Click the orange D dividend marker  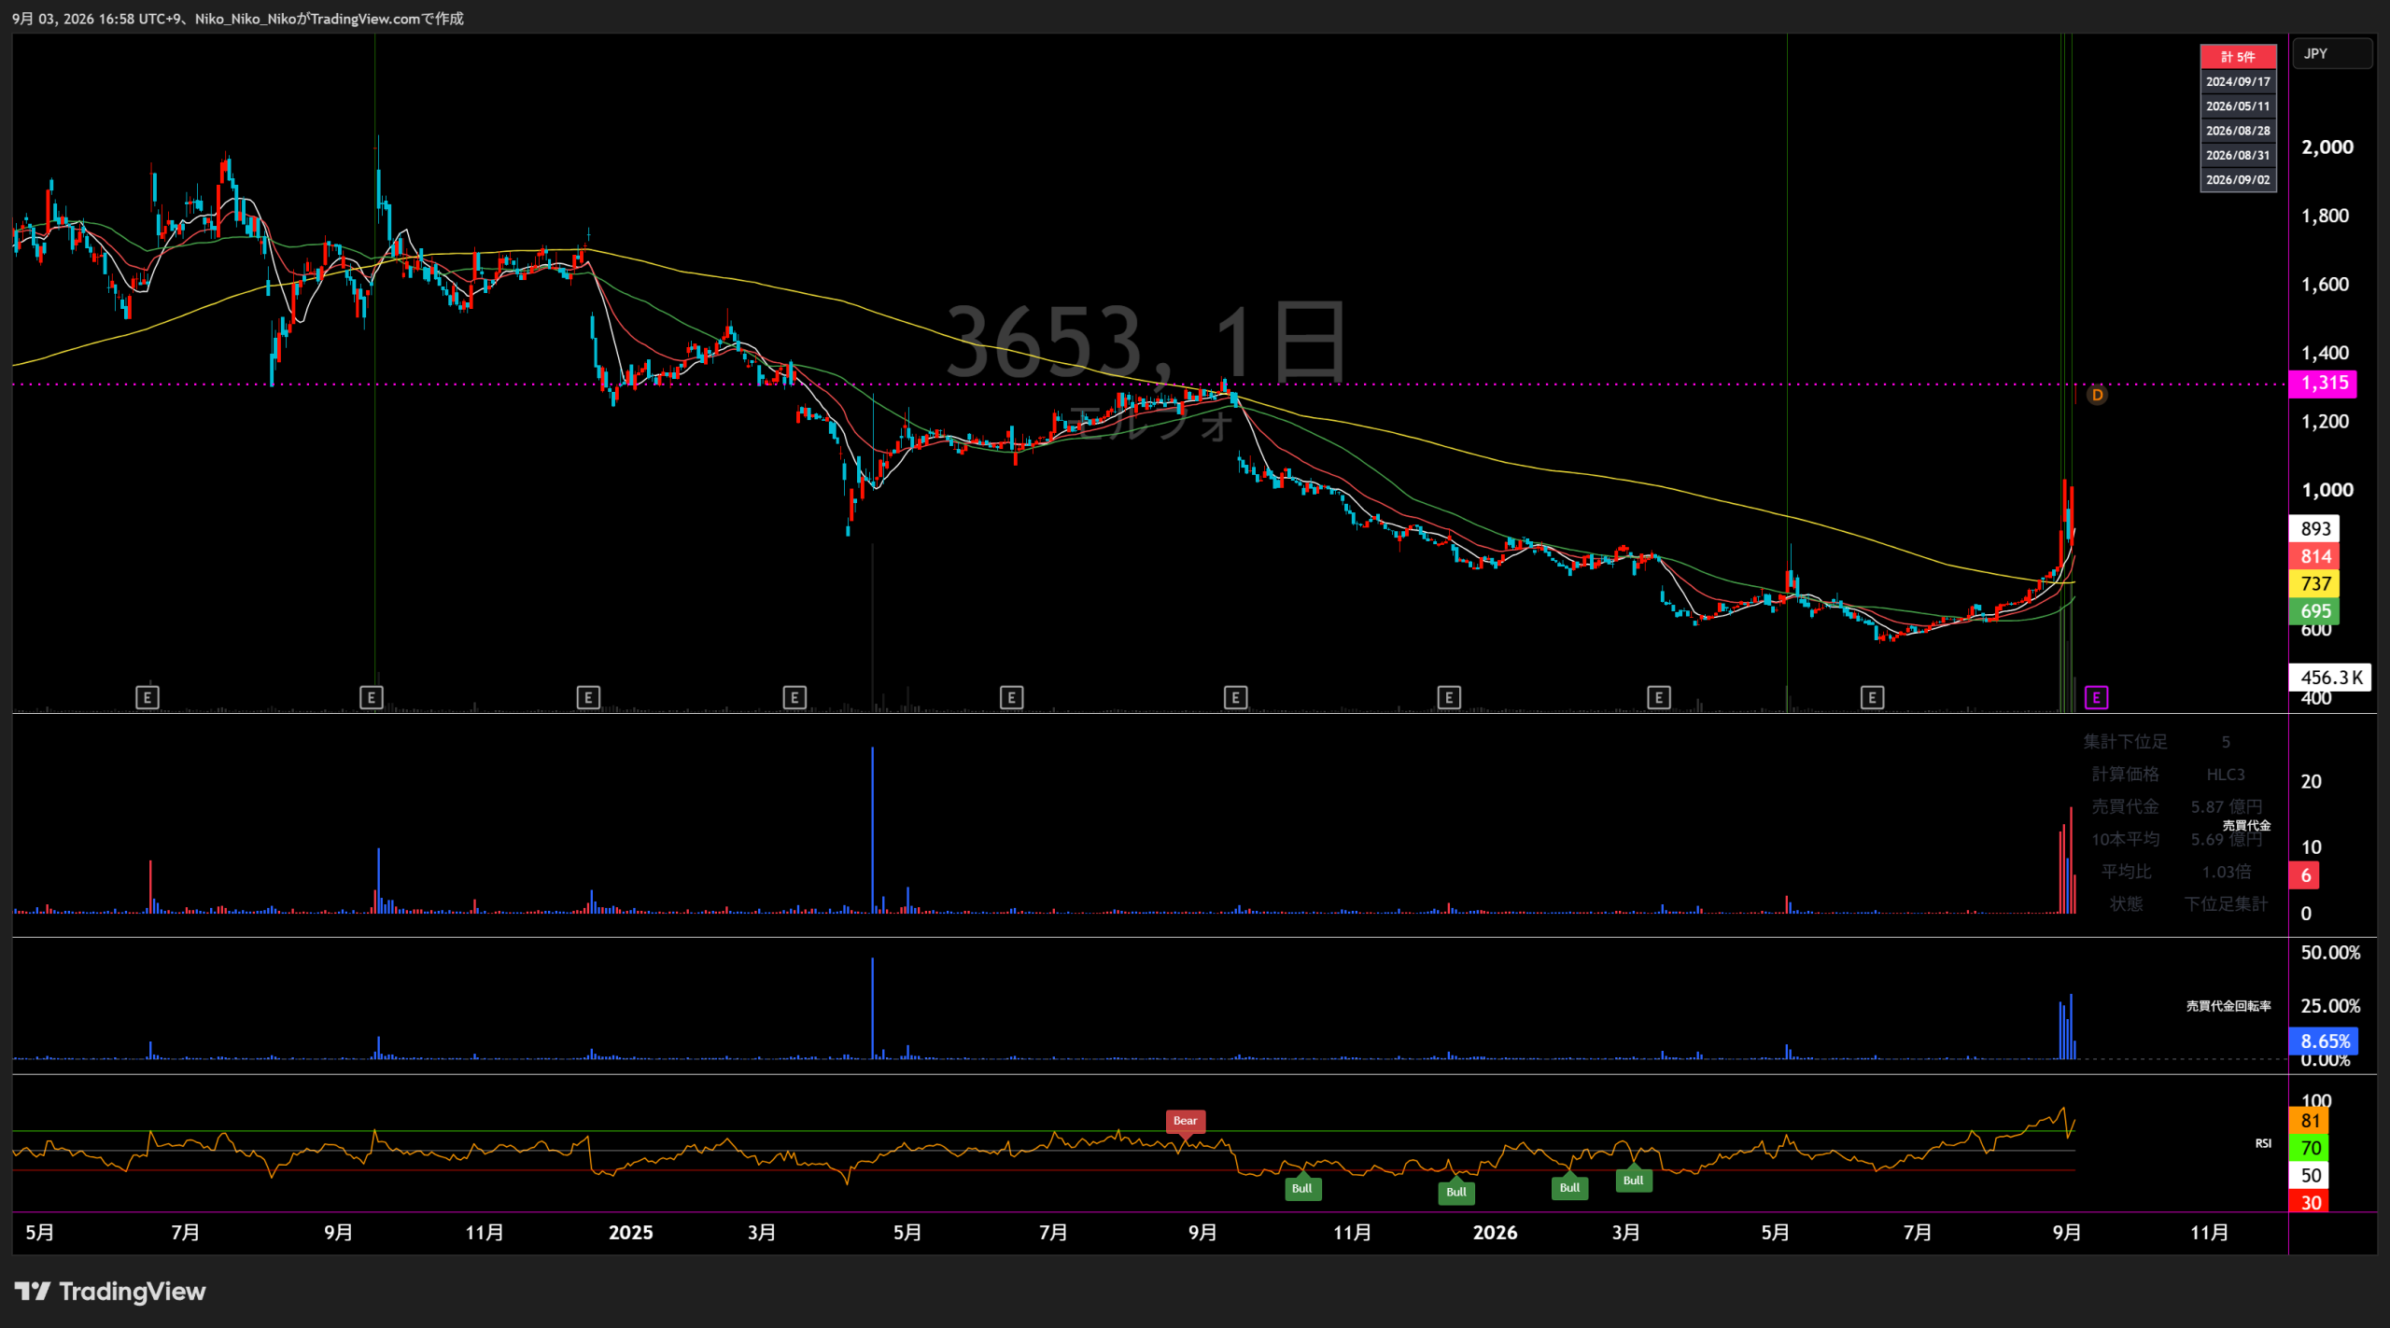2097,395
